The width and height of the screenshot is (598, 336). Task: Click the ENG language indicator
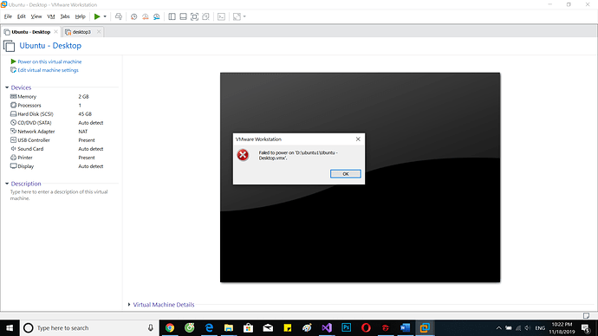click(540, 328)
